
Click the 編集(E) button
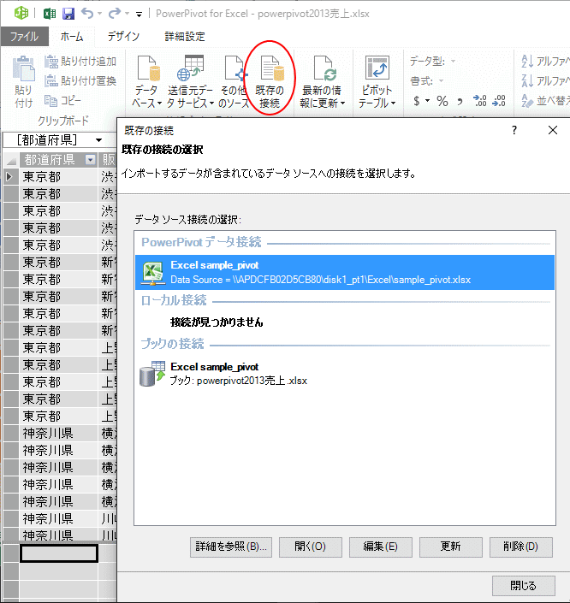tap(380, 547)
